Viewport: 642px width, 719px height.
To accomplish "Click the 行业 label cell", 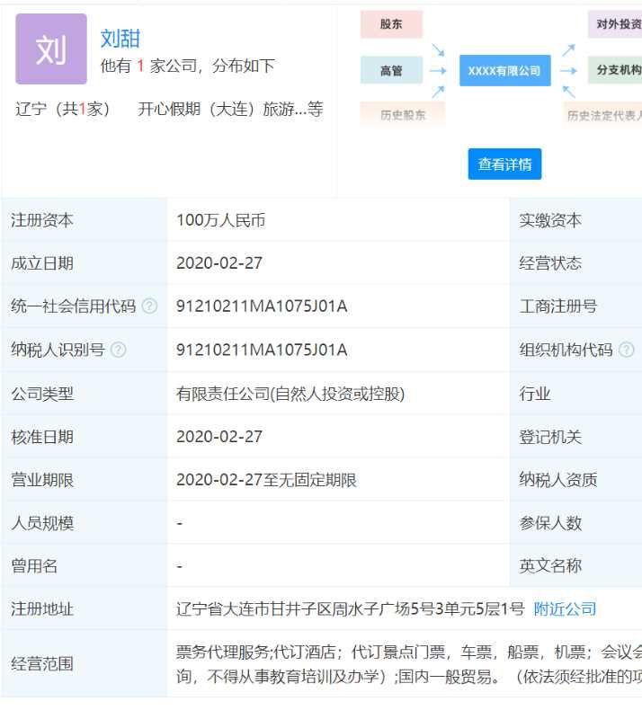I will [576, 394].
